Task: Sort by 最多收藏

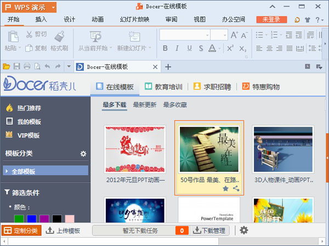Action: pos(175,105)
